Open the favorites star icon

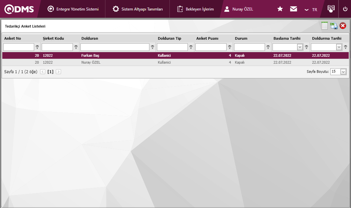click(x=280, y=9)
